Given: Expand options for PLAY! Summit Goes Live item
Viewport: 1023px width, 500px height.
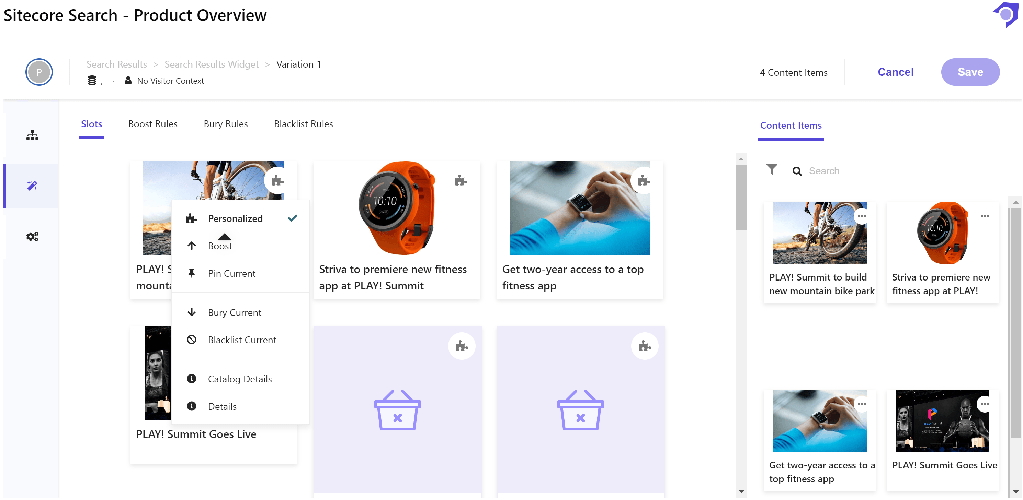Looking at the screenshot, I should point(984,404).
